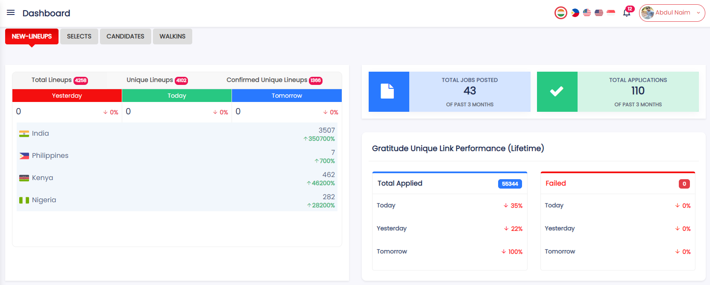Show the Unique Lineups tab
710x285 pixels.
tap(157, 80)
